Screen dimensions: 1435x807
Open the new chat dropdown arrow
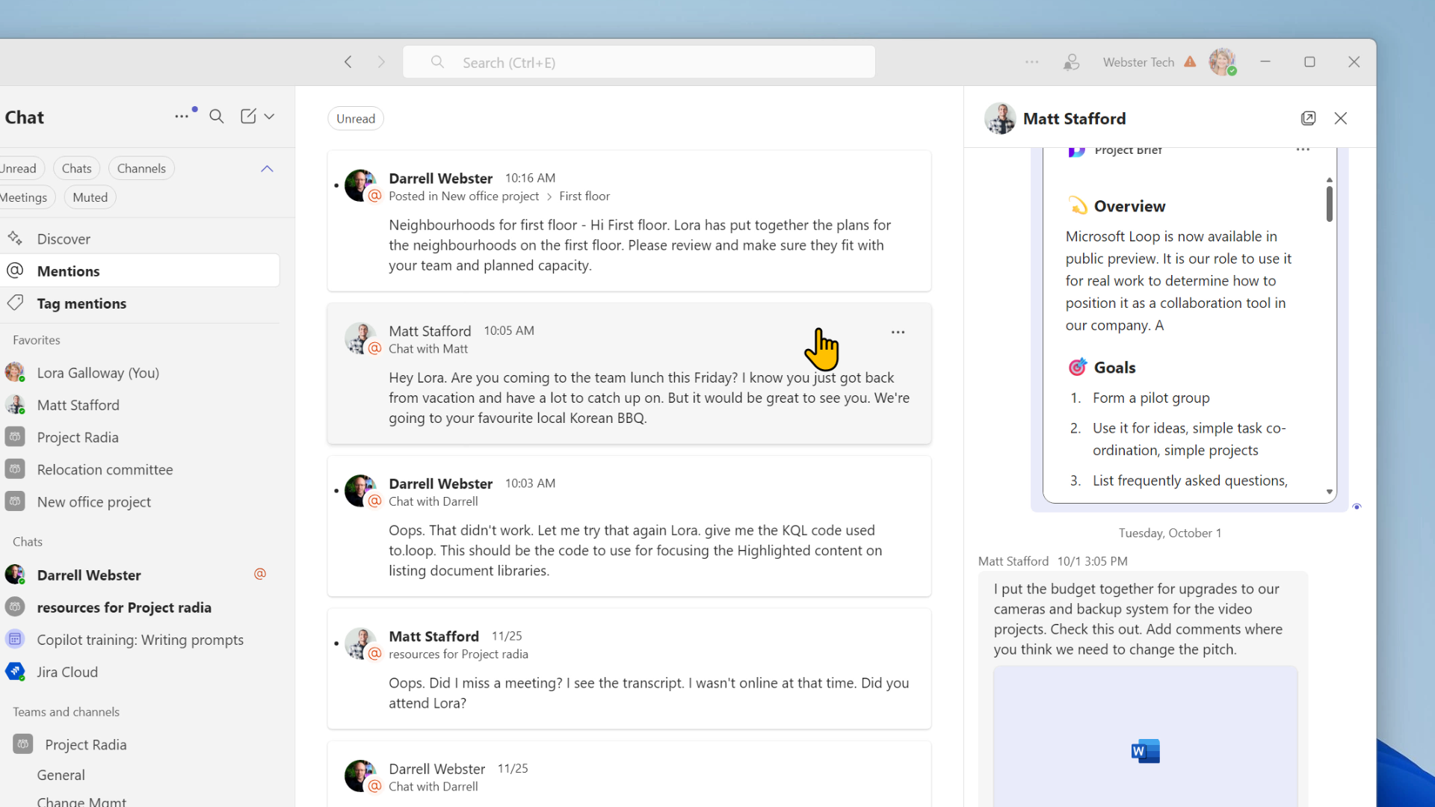270,117
